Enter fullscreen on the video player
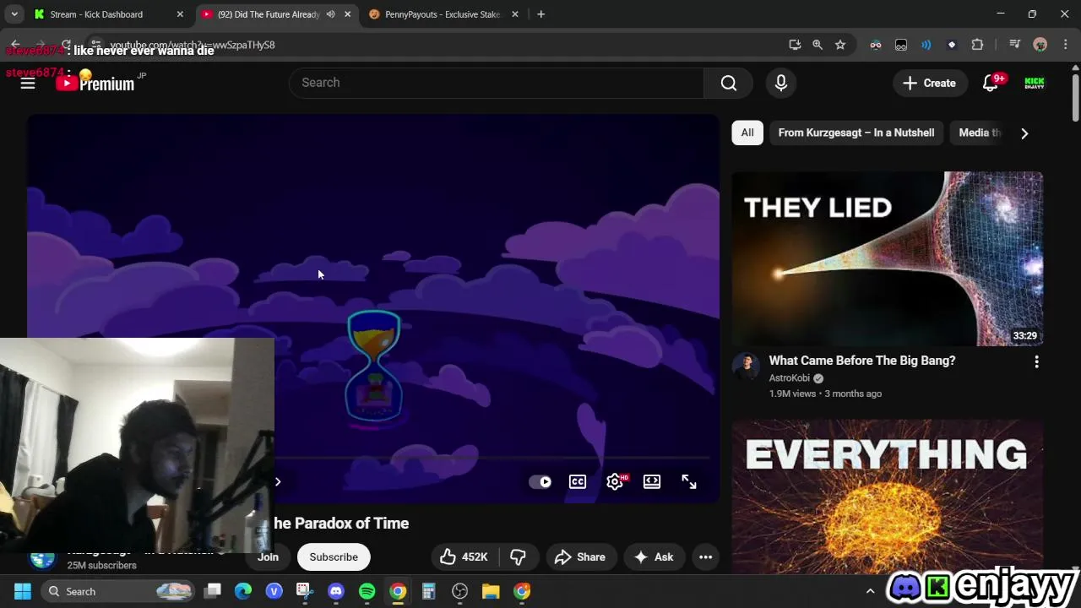The width and height of the screenshot is (1081, 608). point(689,481)
